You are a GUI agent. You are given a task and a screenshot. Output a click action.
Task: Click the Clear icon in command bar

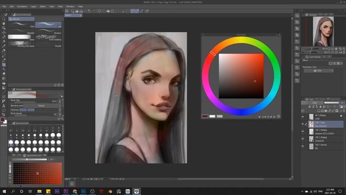tap(99, 11)
